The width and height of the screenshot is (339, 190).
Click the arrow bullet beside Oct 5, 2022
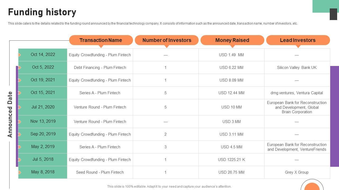pyautogui.click(x=19, y=68)
